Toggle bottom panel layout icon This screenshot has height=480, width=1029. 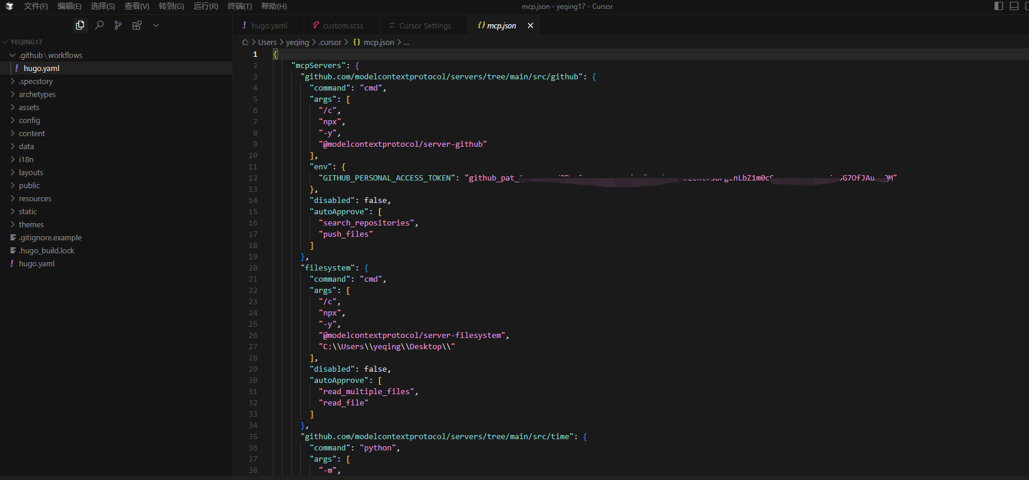click(x=1014, y=6)
